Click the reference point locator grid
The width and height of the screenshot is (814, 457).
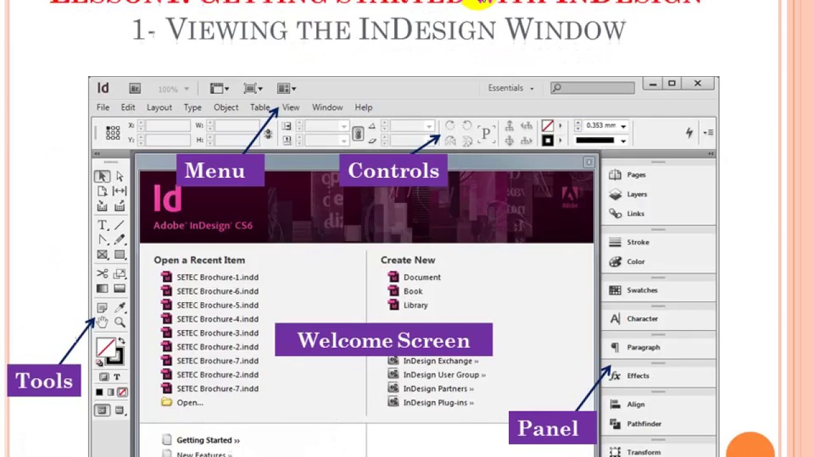[113, 133]
